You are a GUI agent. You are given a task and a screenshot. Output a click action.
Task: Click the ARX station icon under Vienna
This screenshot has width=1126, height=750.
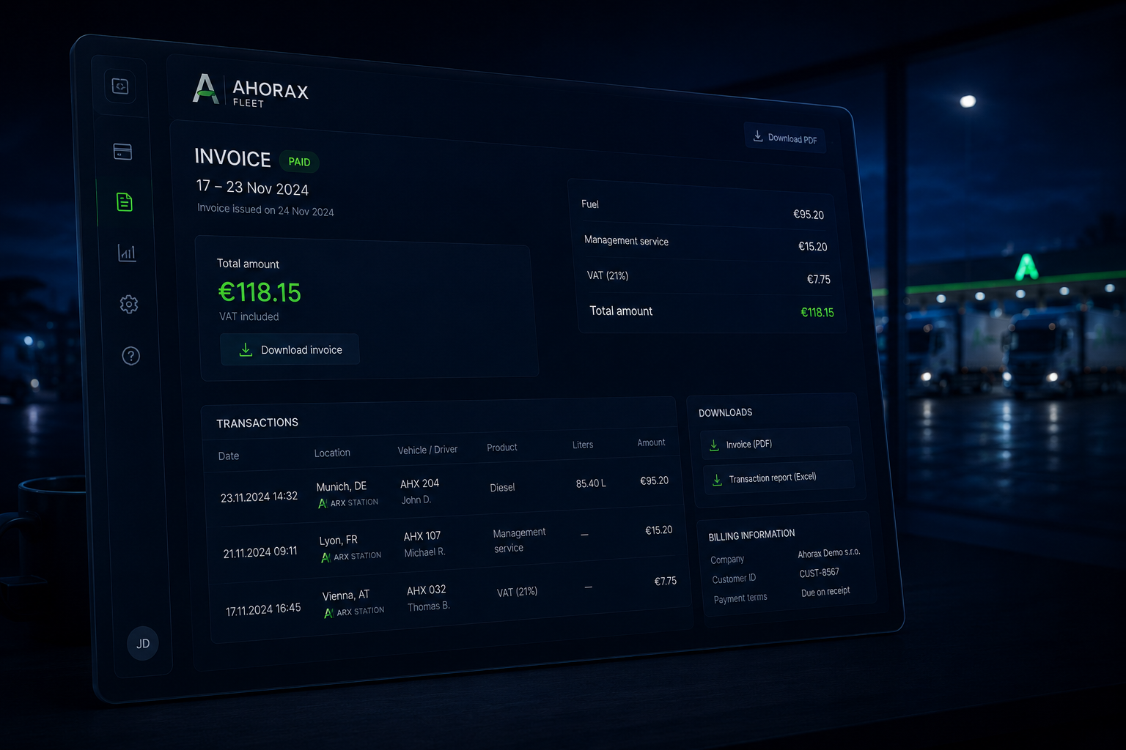328,612
